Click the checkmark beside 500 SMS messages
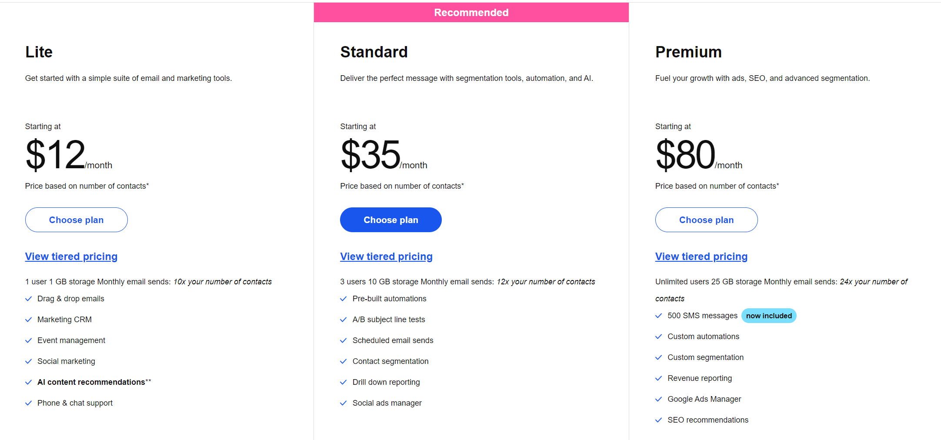 point(659,316)
